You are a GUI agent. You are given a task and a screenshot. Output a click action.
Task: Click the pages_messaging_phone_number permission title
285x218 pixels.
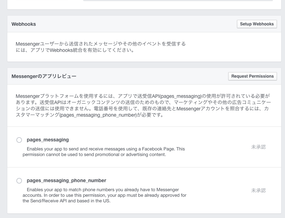tap(67, 181)
